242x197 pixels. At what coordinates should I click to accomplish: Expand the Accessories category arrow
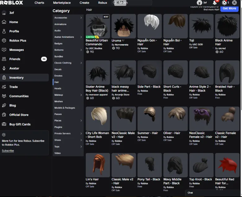coord(81,18)
